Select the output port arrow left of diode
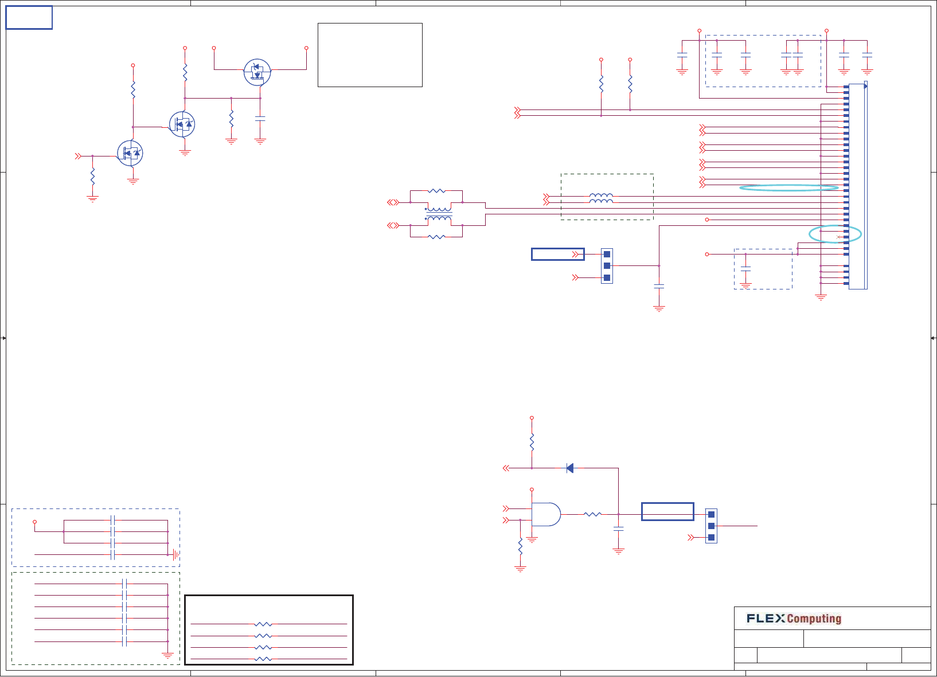The width and height of the screenshot is (937, 677). point(506,468)
